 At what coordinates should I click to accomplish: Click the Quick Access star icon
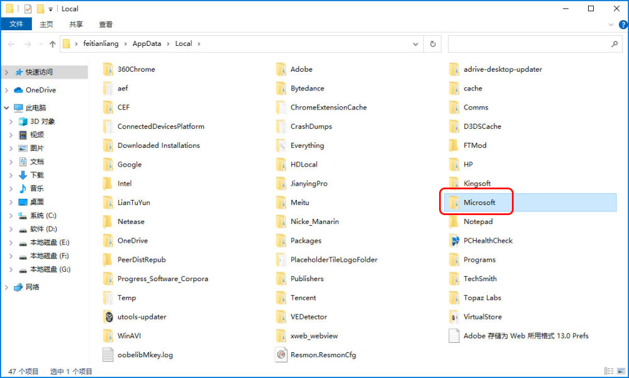click(18, 72)
